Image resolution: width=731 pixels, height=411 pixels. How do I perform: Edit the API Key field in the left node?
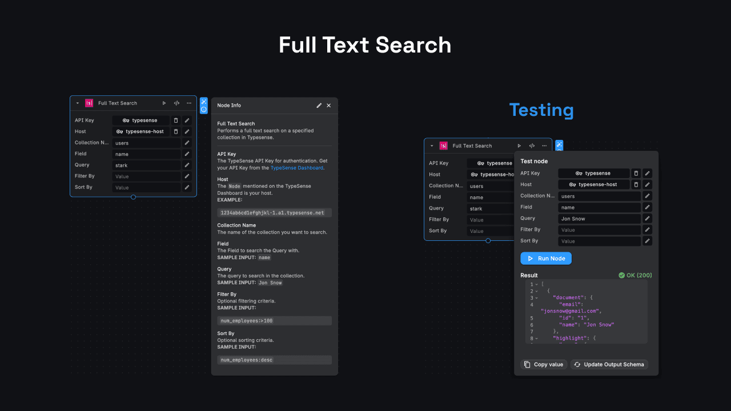coord(187,120)
